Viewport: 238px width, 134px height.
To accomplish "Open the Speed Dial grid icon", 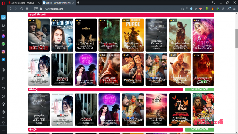I will pos(27,9).
